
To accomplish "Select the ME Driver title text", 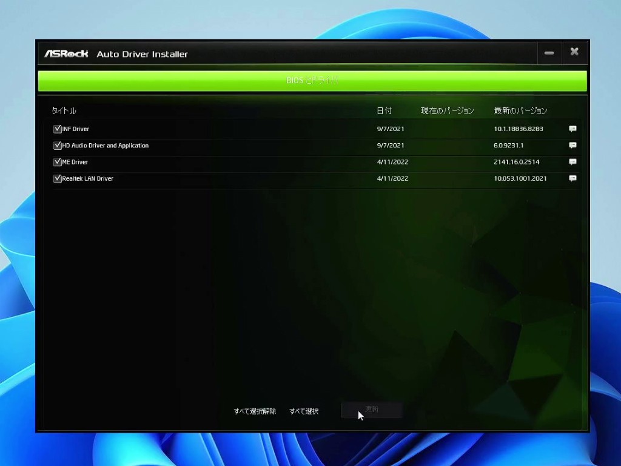I will 75,161.
